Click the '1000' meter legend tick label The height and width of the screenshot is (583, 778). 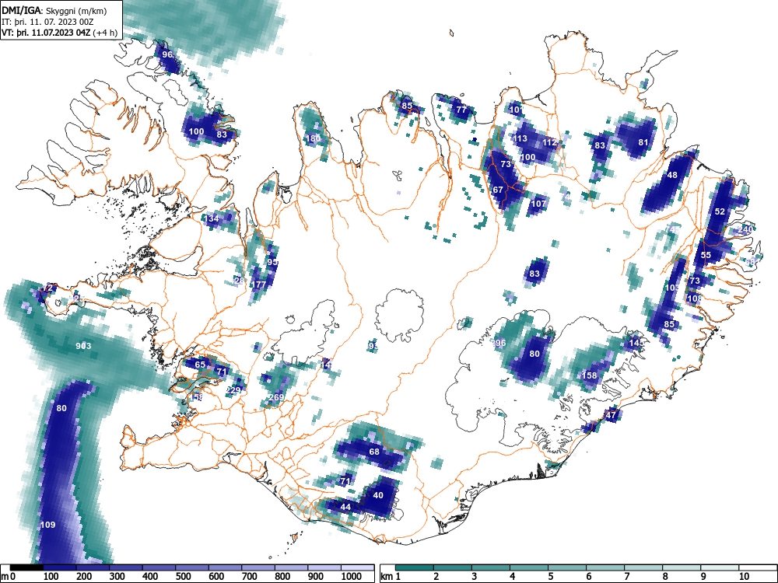tap(352, 577)
